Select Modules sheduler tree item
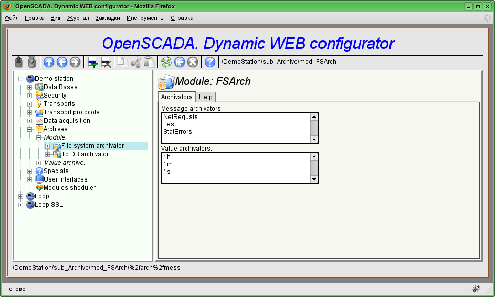495x297 pixels. pos(69,188)
